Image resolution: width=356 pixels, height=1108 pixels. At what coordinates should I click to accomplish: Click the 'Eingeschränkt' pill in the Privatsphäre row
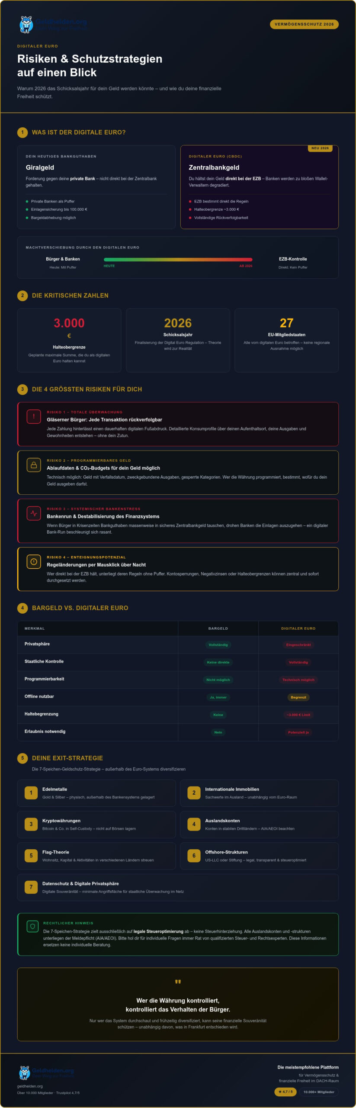[298, 645]
